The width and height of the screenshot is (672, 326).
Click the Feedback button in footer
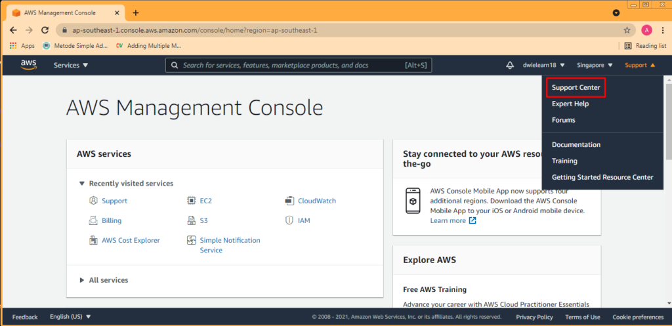click(25, 317)
